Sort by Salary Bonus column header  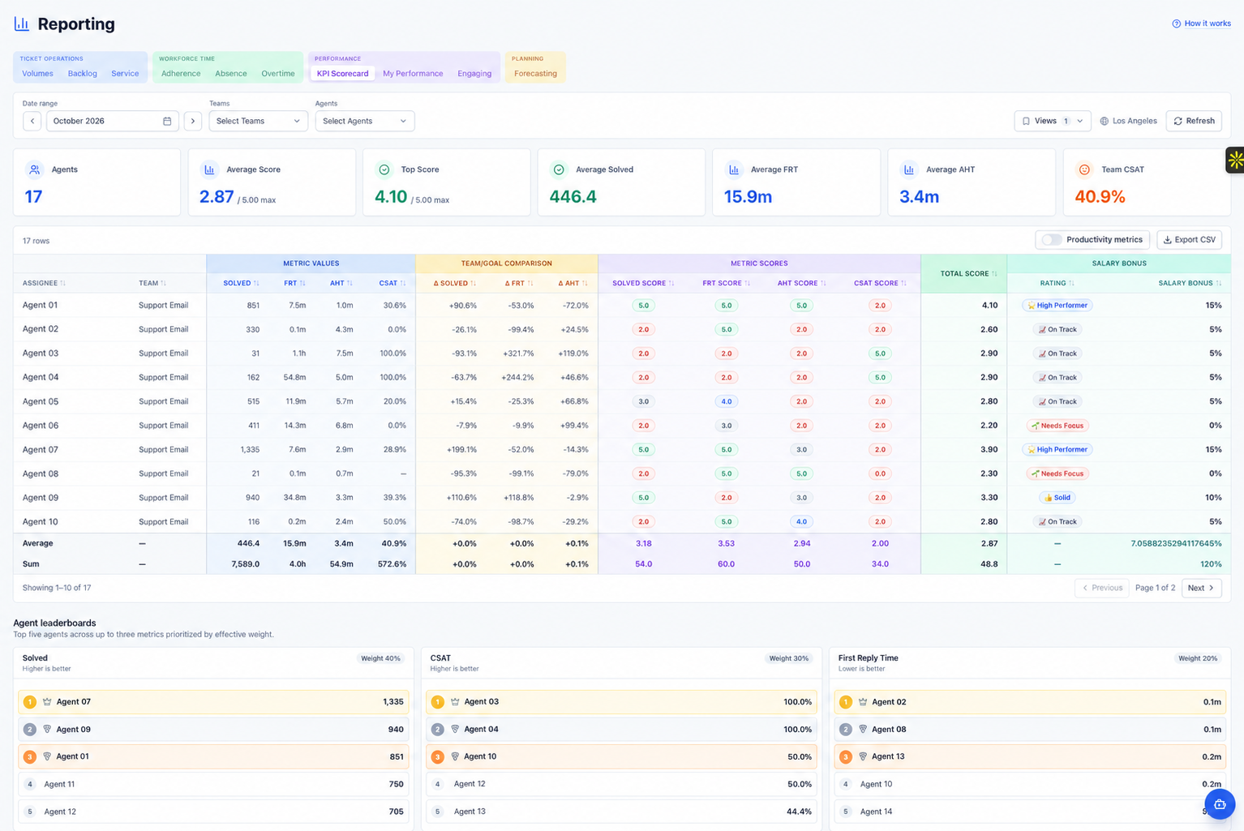point(1190,283)
